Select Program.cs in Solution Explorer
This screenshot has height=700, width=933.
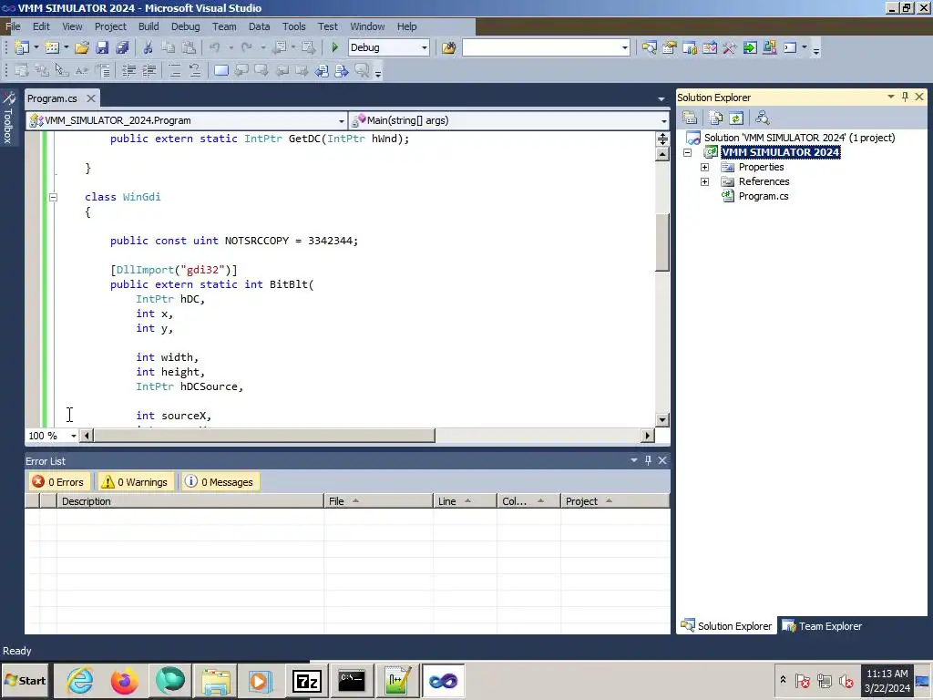(x=763, y=197)
